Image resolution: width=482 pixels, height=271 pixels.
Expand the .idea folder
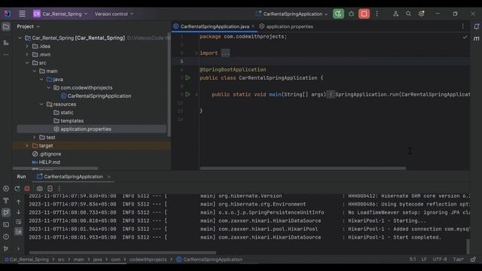[x=27, y=47]
